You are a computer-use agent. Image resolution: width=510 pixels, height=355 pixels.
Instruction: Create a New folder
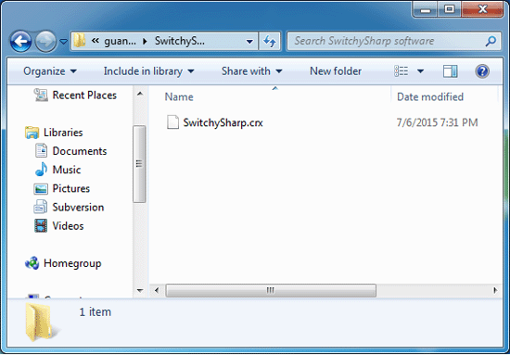(336, 71)
